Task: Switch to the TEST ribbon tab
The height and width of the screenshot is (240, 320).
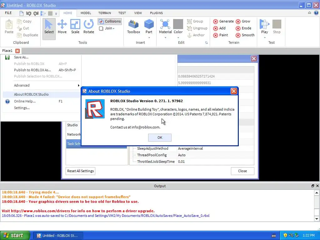Action: pyautogui.click(x=122, y=13)
